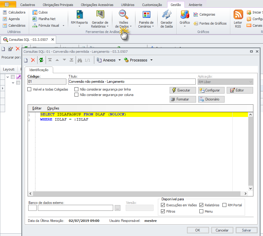This screenshot has width=263, height=236.
Task: Expand the RM Reports dropdown arrow
Action: point(79,26)
